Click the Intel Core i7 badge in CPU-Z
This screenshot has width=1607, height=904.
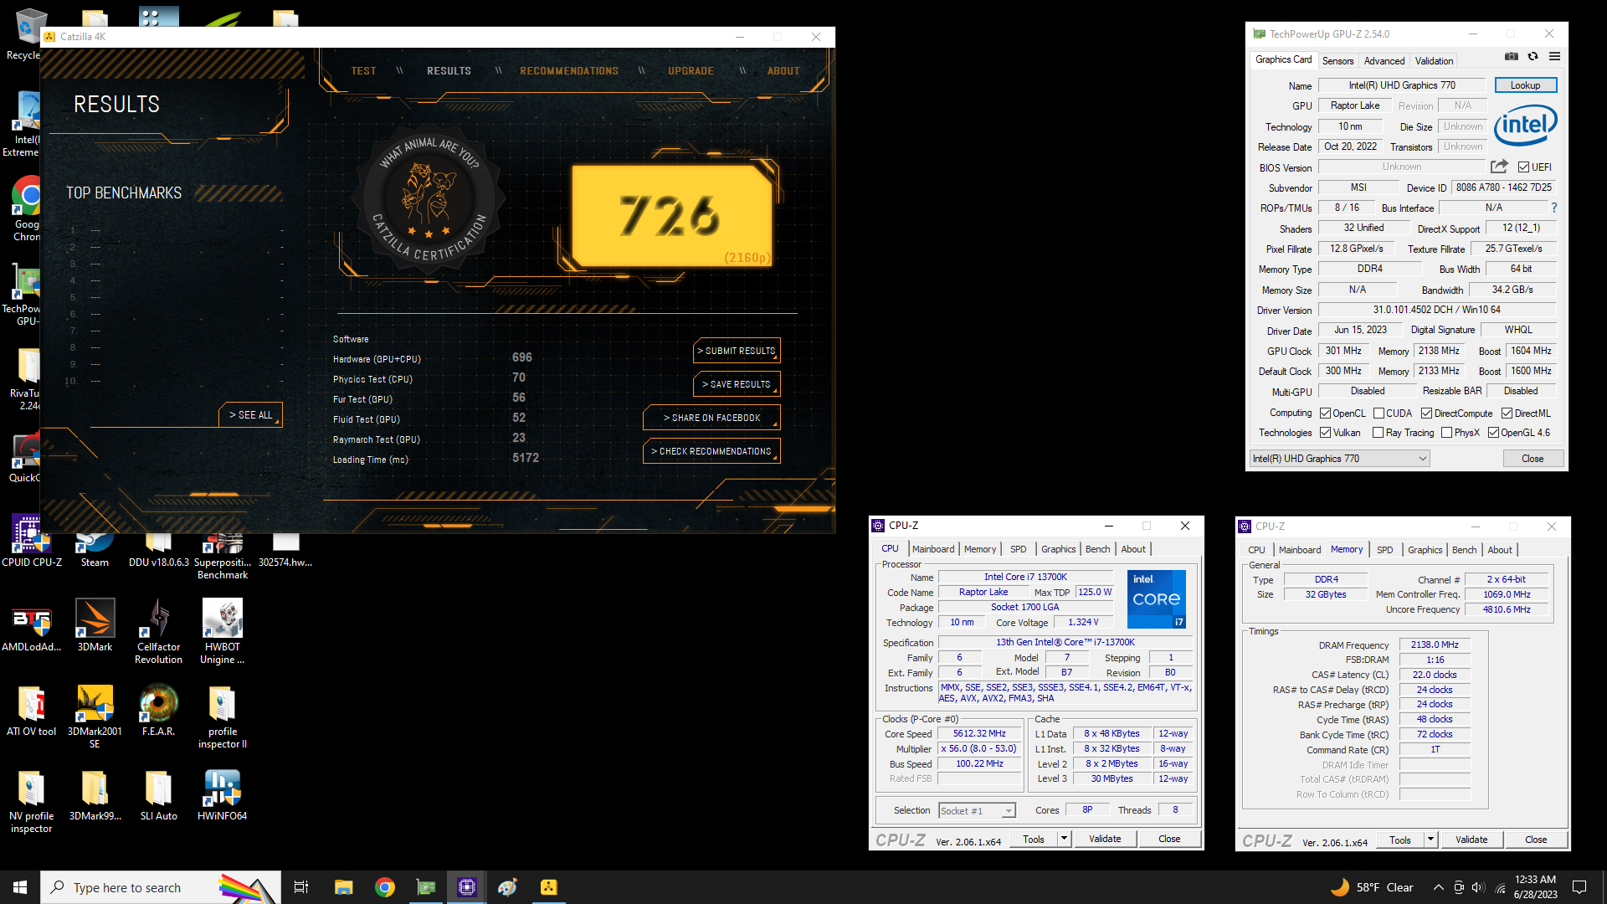(1156, 598)
